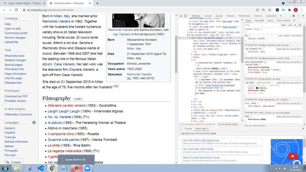The height and width of the screenshot is (172, 306).
Task: Open the Chrome profile avatar
Action: point(295,10)
